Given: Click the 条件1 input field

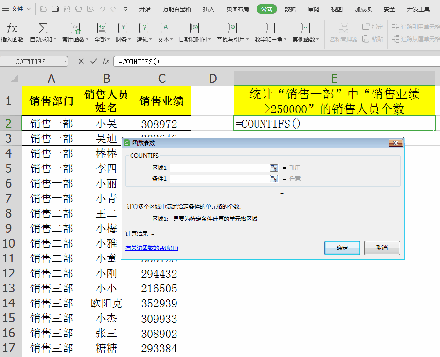Looking at the screenshot, I should pos(219,179).
